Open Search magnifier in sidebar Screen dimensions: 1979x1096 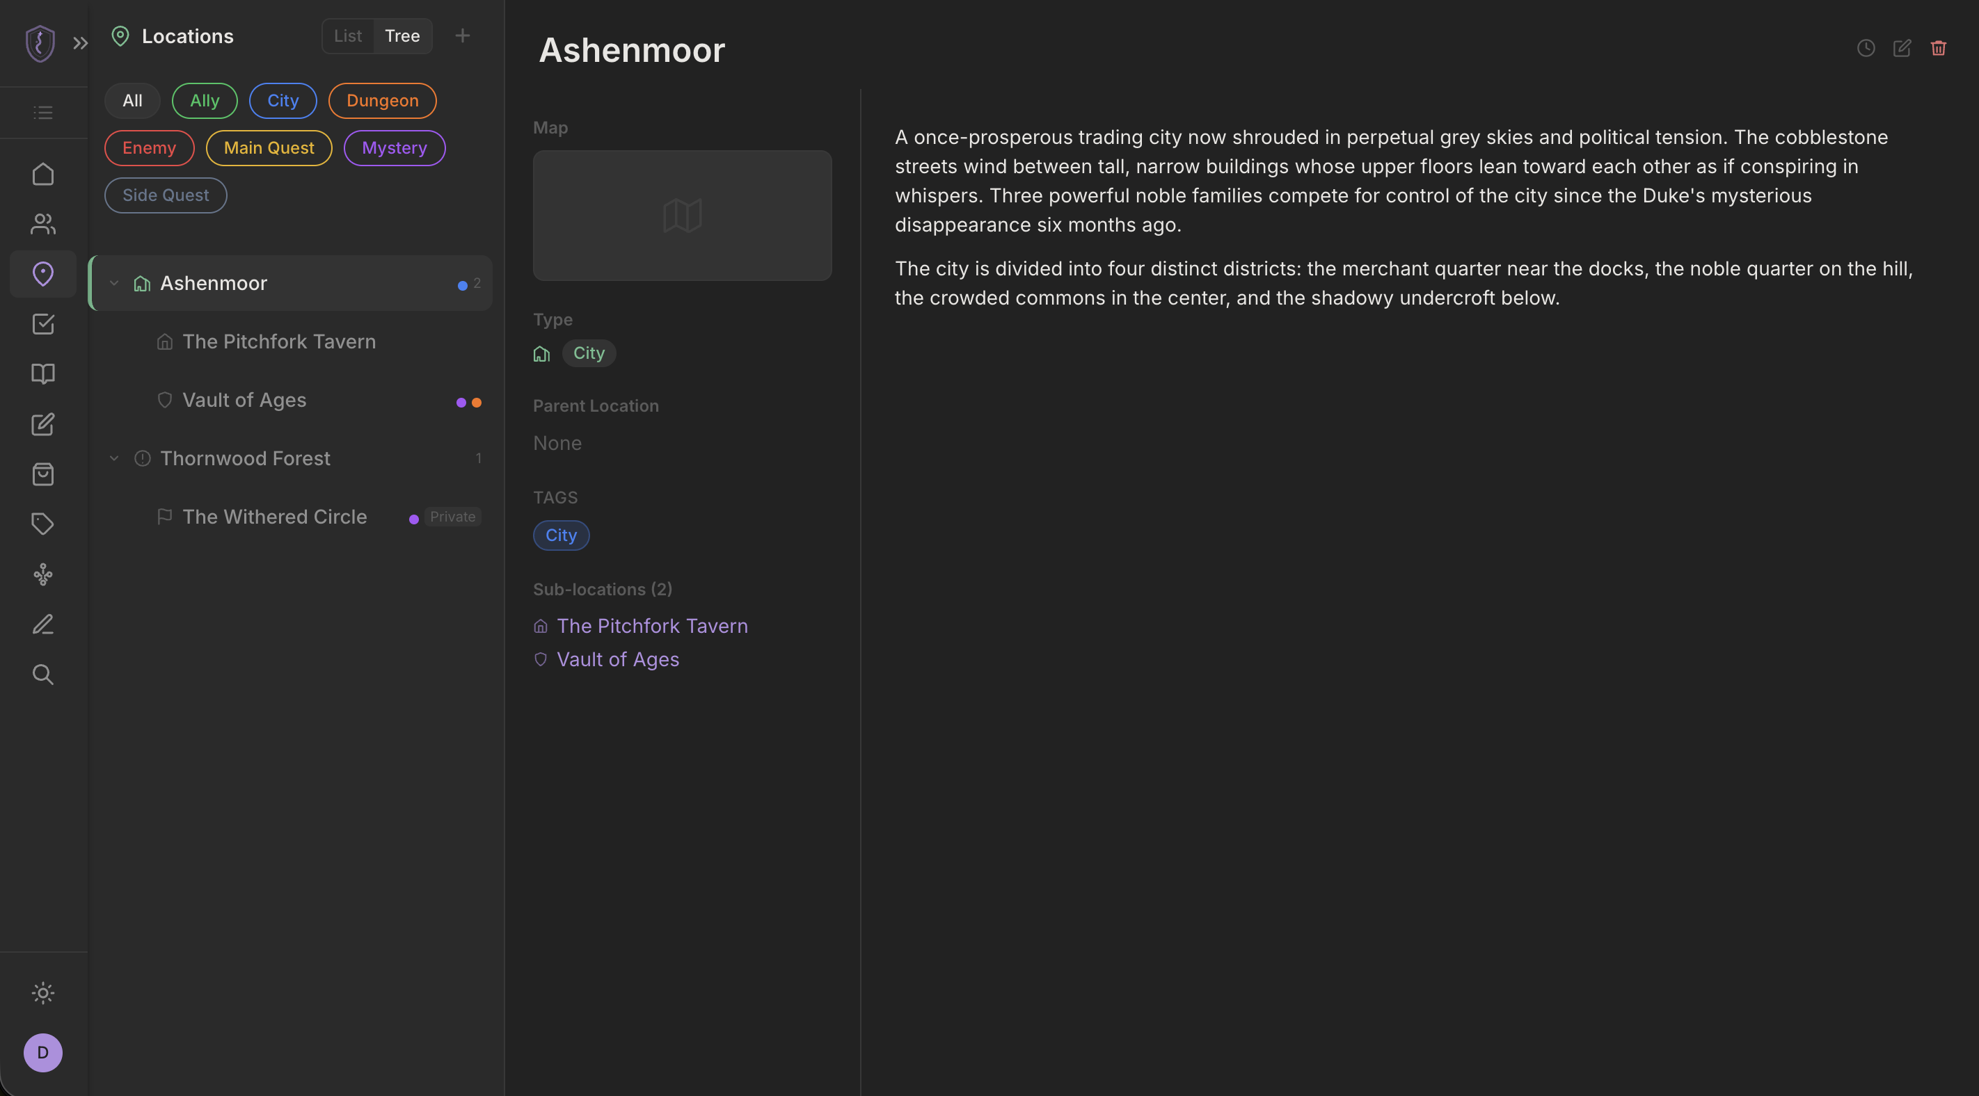tap(43, 674)
